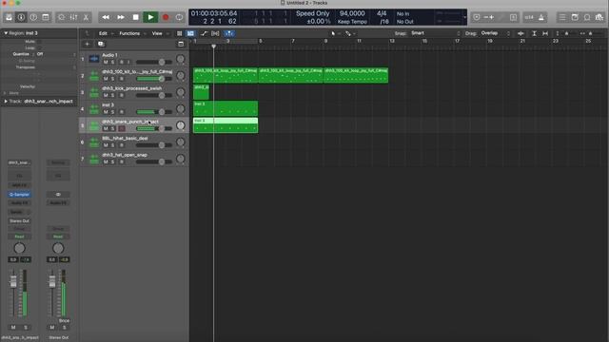Open the pointer tool menu
The image size is (609, 342).
coord(335,34)
